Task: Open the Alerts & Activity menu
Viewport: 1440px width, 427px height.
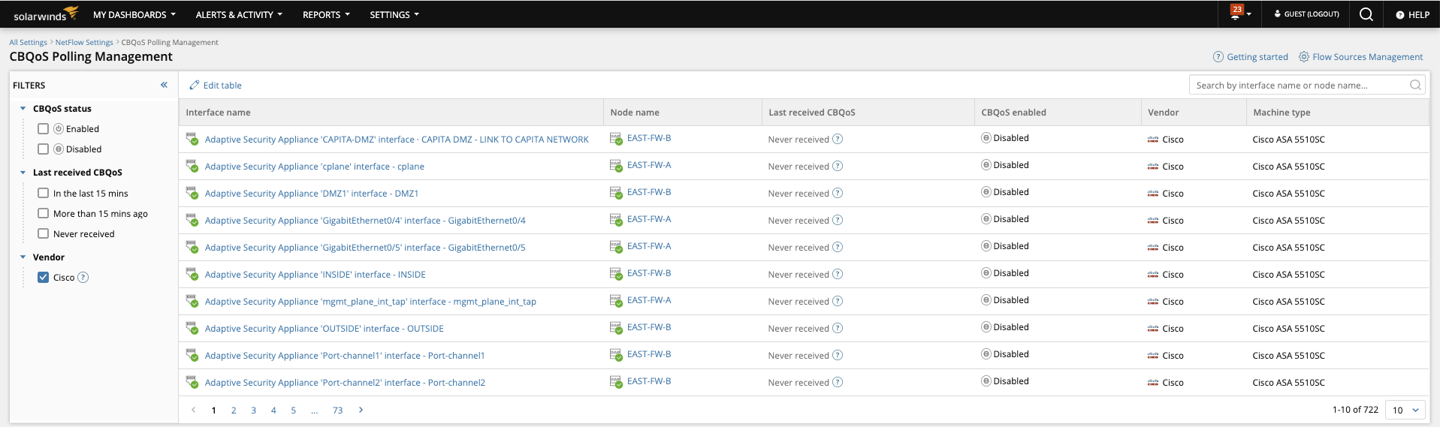Action: (239, 14)
